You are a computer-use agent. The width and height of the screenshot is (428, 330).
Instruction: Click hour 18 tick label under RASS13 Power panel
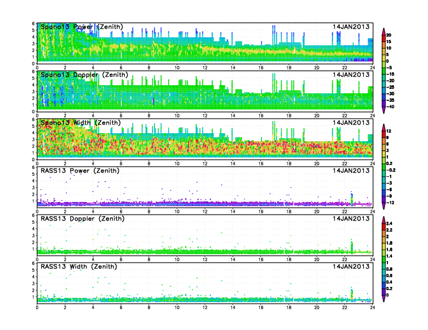[x=289, y=211]
